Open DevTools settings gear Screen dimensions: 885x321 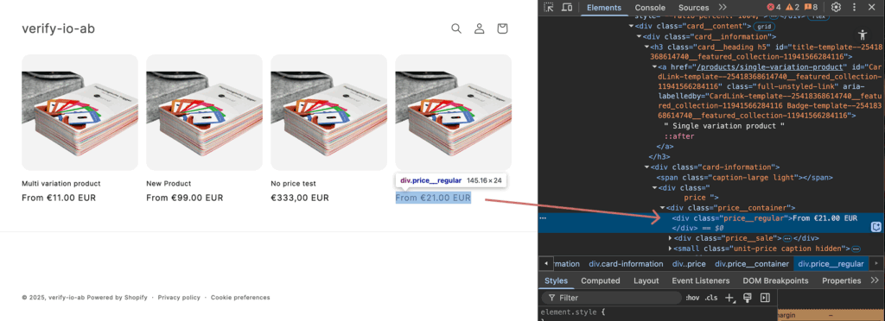[836, 7]
